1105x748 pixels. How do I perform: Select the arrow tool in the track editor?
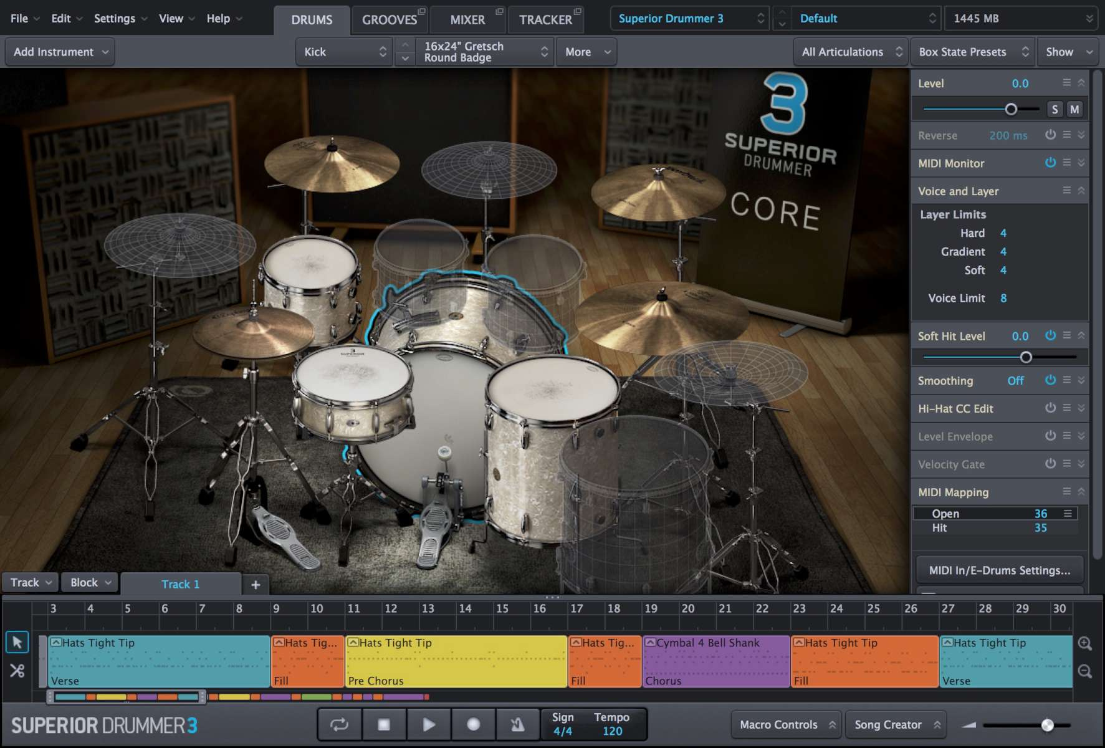(x=17, y=642)
